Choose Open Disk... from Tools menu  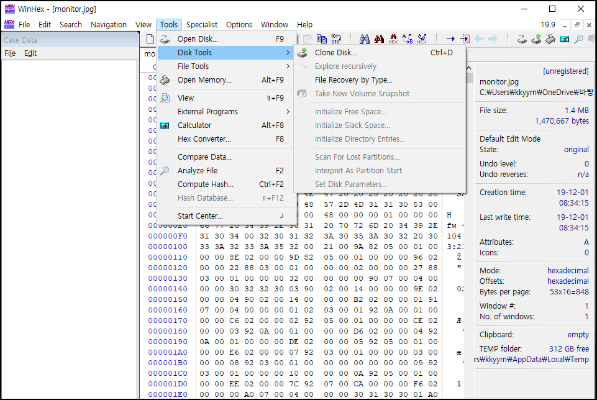(x=225, y=39)
